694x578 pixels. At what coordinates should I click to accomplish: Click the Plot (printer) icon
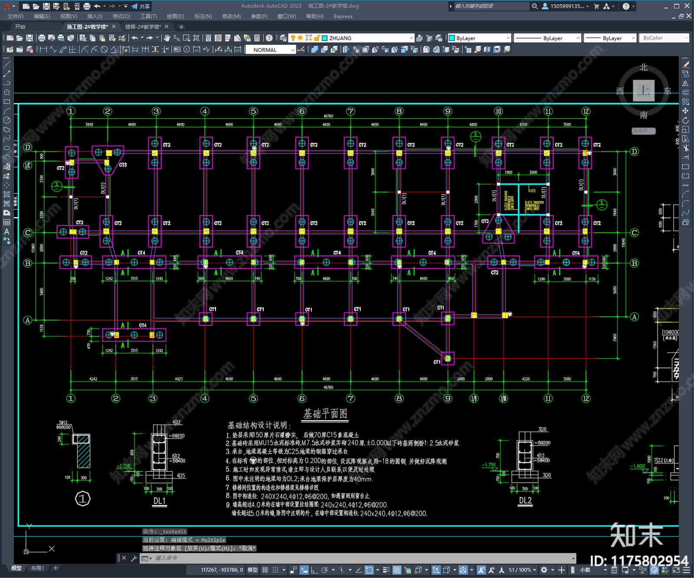42,38
